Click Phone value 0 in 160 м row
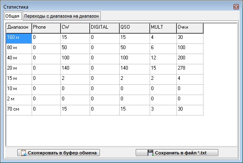Image resolution: width=243 pixels, height=163 pixels. click(x=46, y=38)
